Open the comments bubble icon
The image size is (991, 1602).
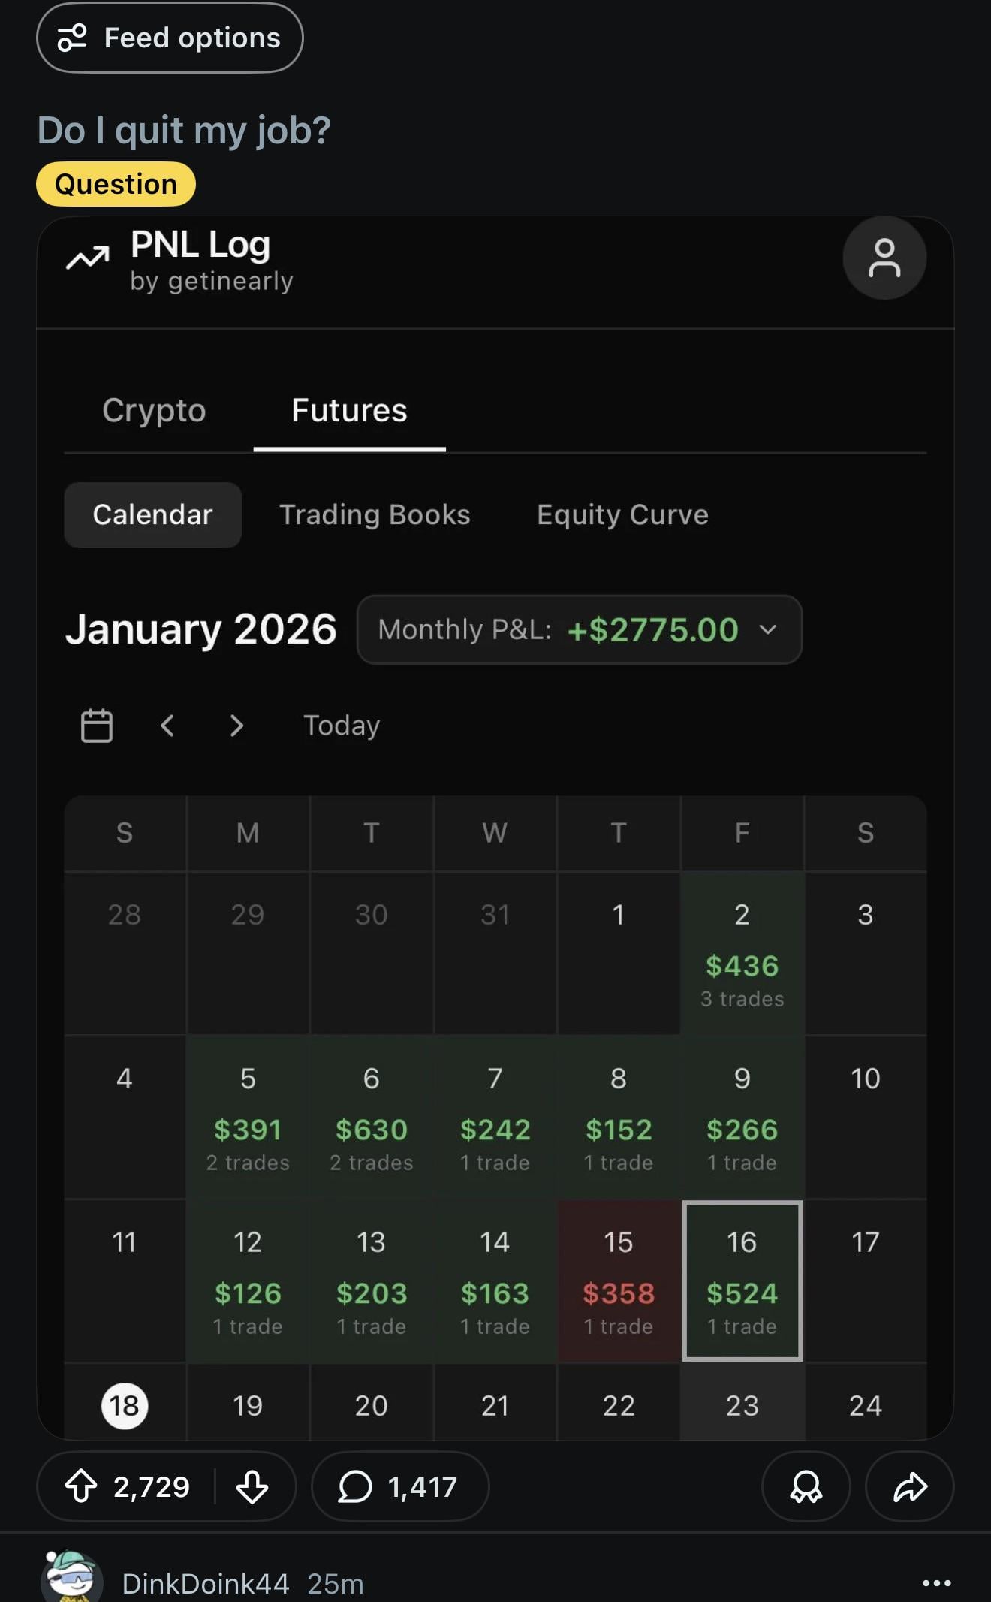[x=355, y=1486]
